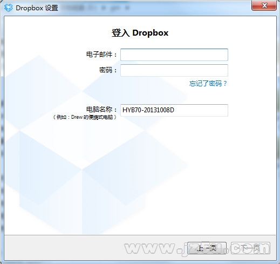This screenshot has width=280, height=264.
Task: Close the Dropbox 设置 window
Action: [x=264, y=5]
